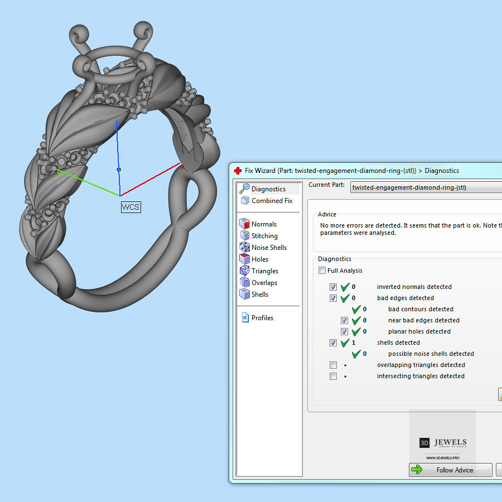Click the 'possible noise shells detected' label

431,354
